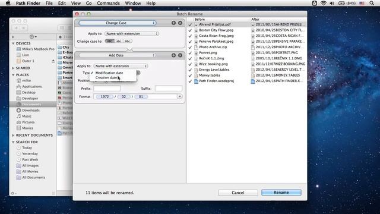Image resolution: width=380 pixels, height=214 pixels.
Task: Open the Apple menu
Action: point(8,3)
